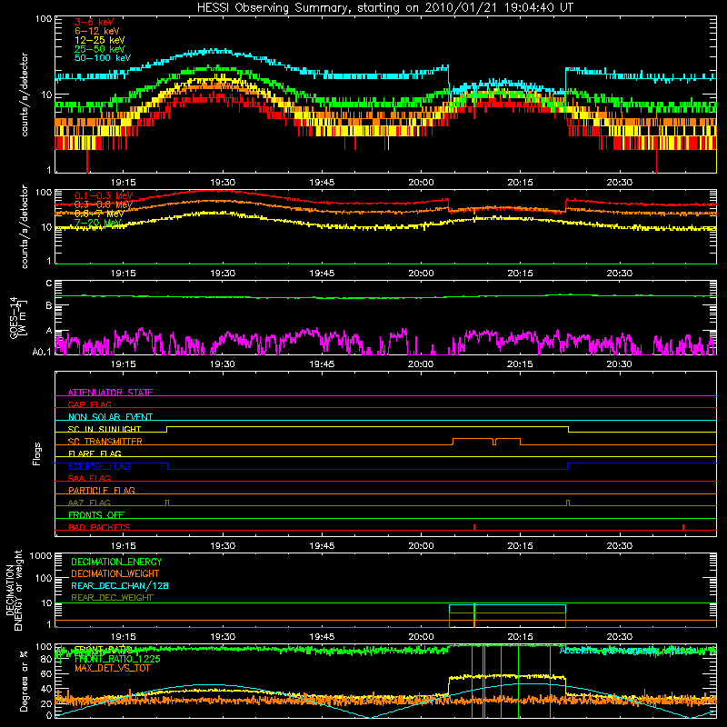Screen dimensions: 727x727
Task: Select the 3-6 keV legend label
Action: coord(94,22)
